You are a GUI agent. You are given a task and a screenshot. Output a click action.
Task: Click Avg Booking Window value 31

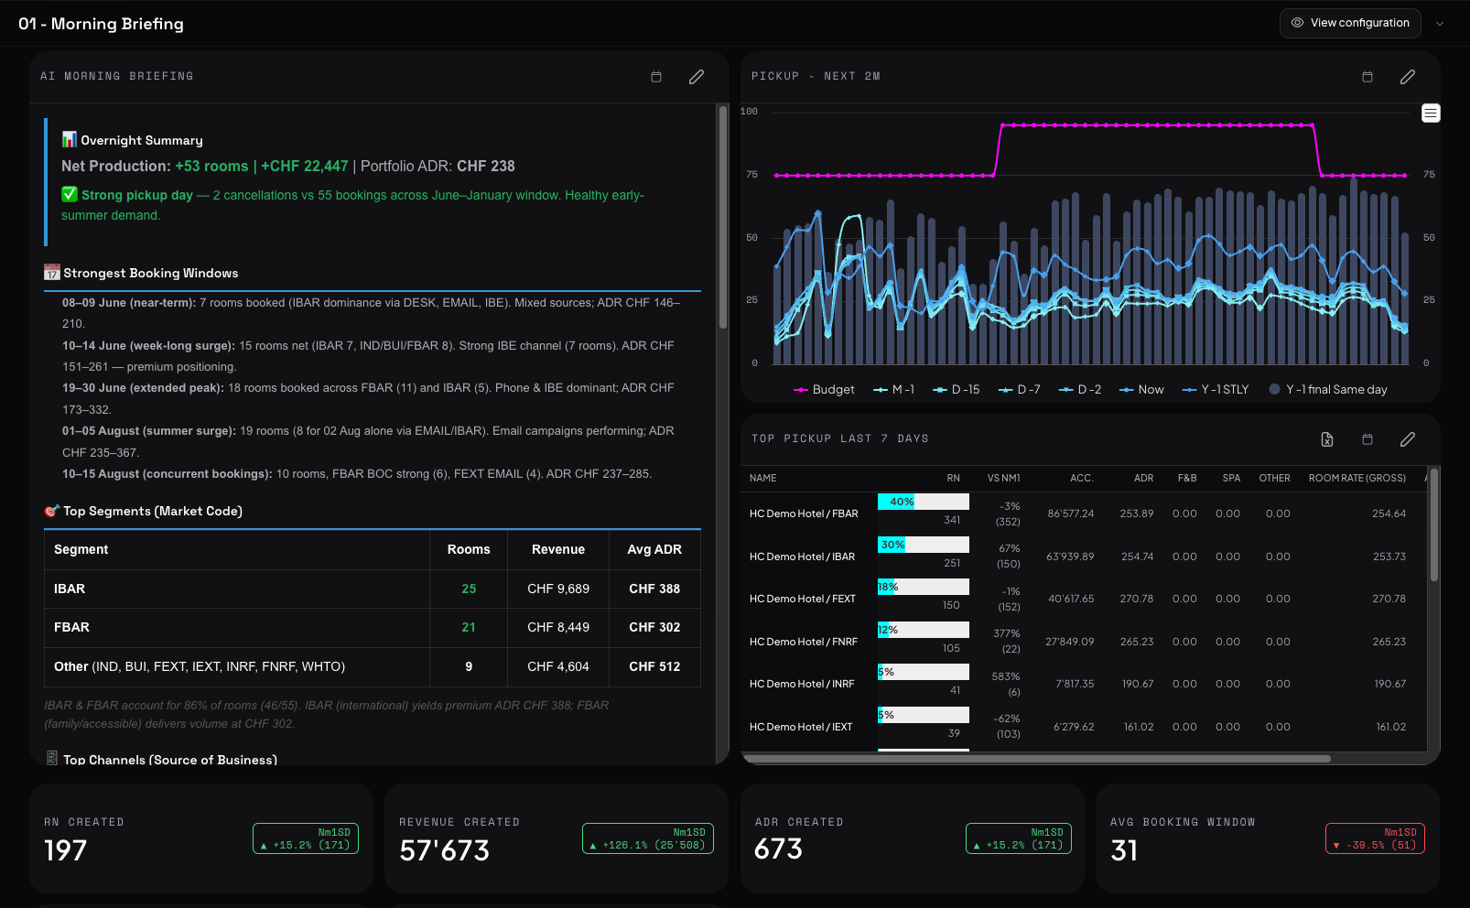pyautogui.click(x=1124, y=850)
